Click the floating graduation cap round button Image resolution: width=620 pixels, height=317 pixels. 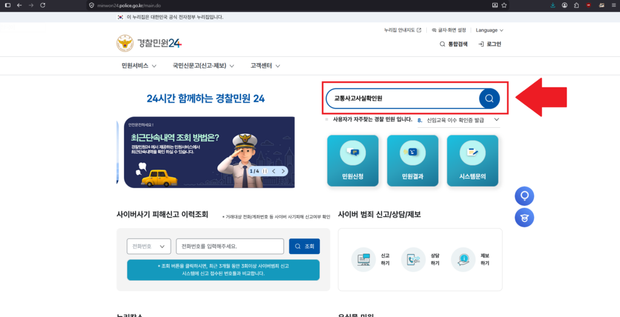coord(524,217)
